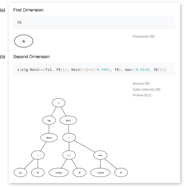The width and height of the screenshot is (184, 187).
Task: Click the f0 leaf node
Action: (x=121, y=172)
